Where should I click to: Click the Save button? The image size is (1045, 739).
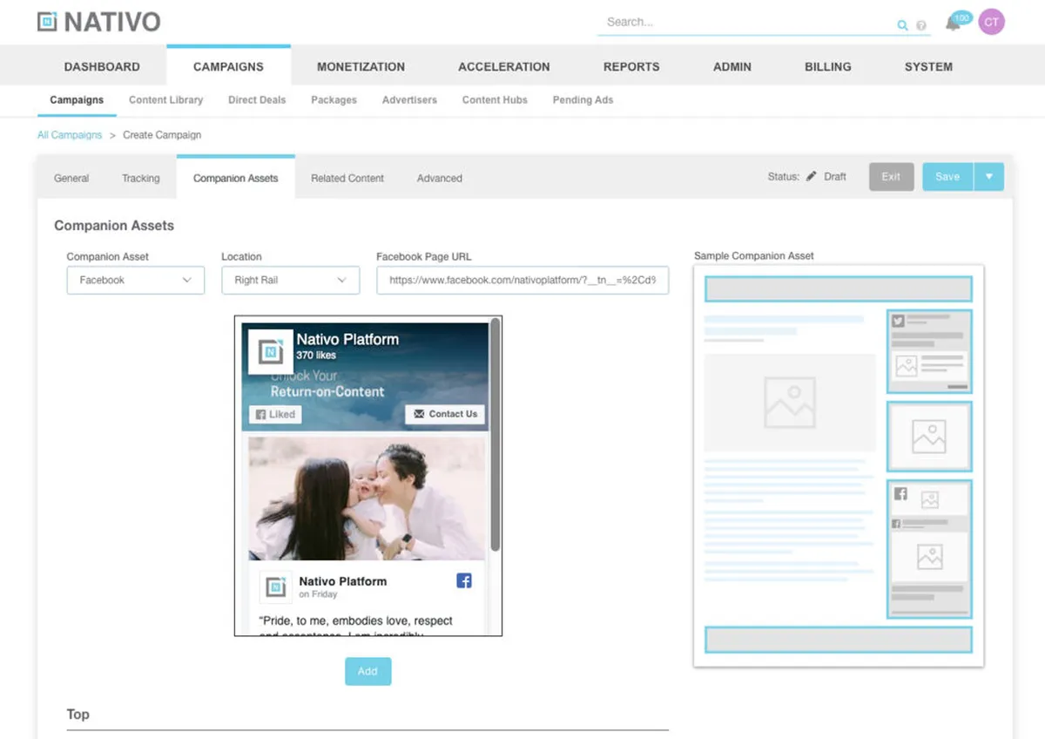[947, 176]
